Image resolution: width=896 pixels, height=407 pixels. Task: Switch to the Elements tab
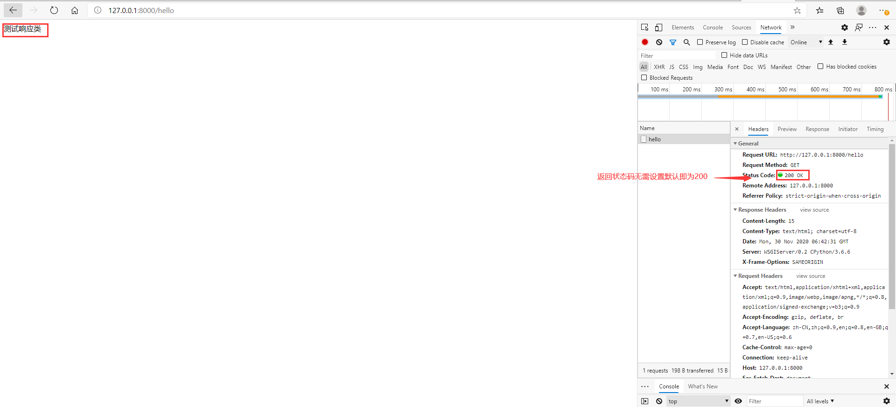[683, 28]
